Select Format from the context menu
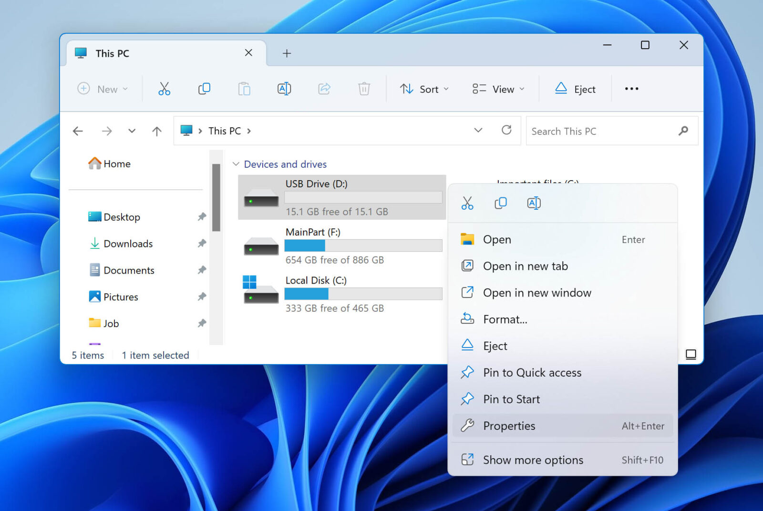 coord(505,319)
